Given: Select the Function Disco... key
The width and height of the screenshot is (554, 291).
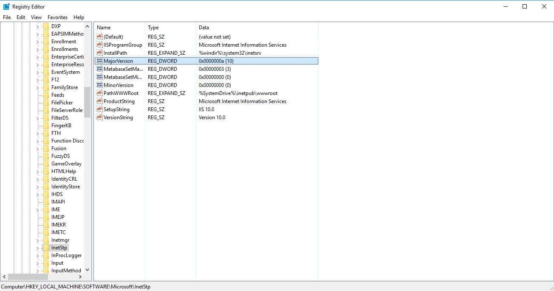Looking at the screenshot, I should (x=68, y=141).
